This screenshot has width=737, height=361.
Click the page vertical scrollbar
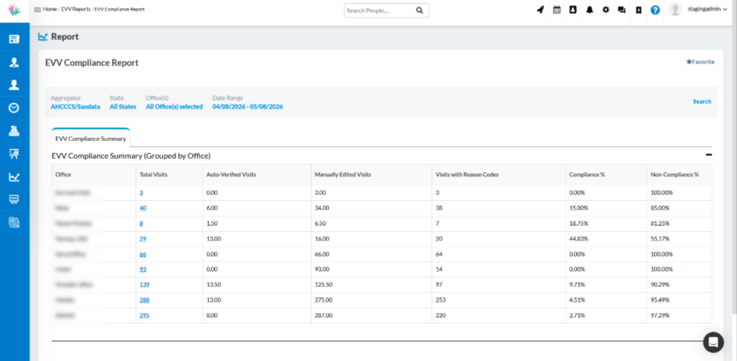tap(734, 157)
